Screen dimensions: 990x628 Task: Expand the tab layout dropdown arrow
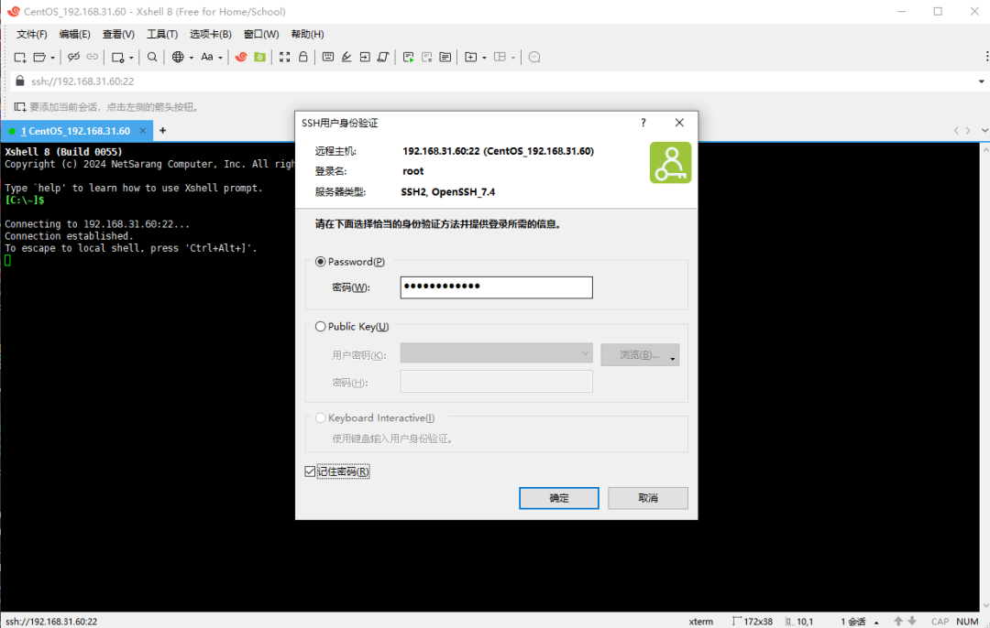tap(513, 58)
